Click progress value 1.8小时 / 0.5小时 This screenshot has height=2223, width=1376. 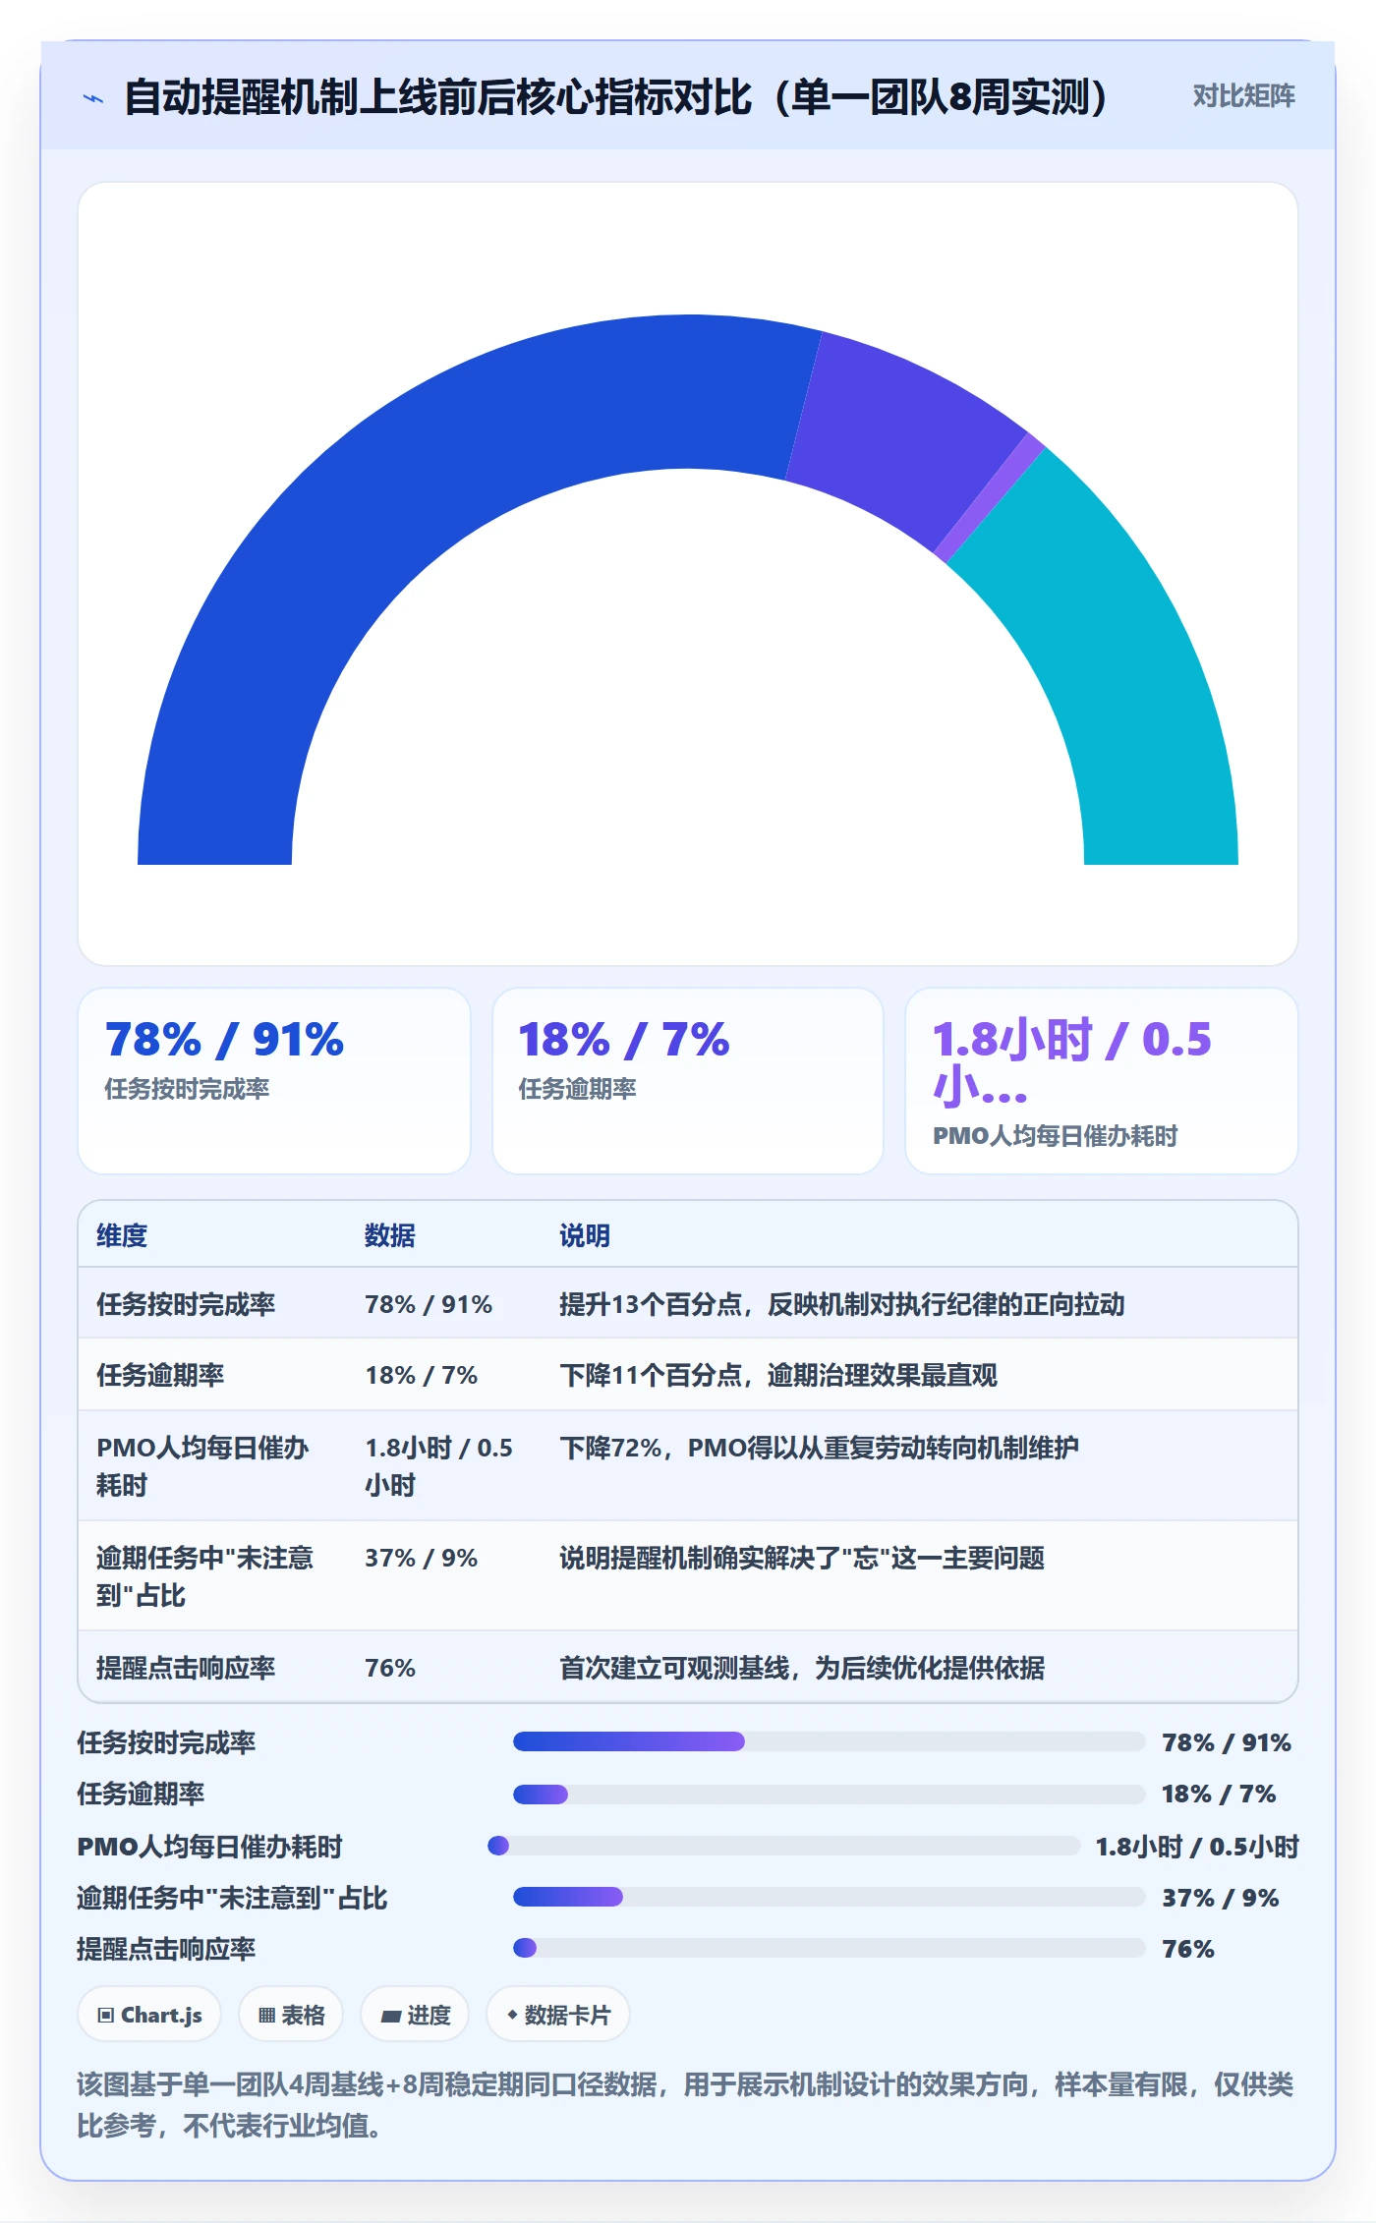point(1197,1847)
